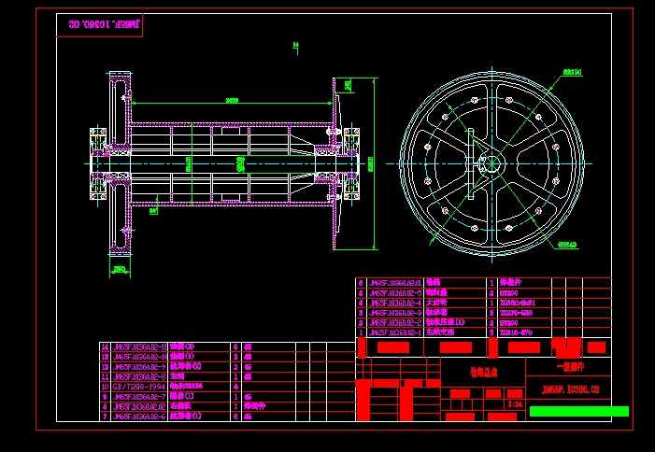Viewport: 655px width, 452px height.
Task: Select part number JM65F.10360.02-1 in row 1
Action: (395, 332)
